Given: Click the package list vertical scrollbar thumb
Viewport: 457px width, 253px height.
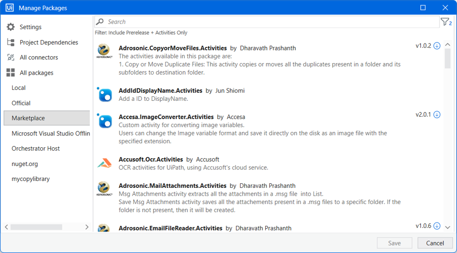Looking at the screenshot, I should [x=448, y=58].
